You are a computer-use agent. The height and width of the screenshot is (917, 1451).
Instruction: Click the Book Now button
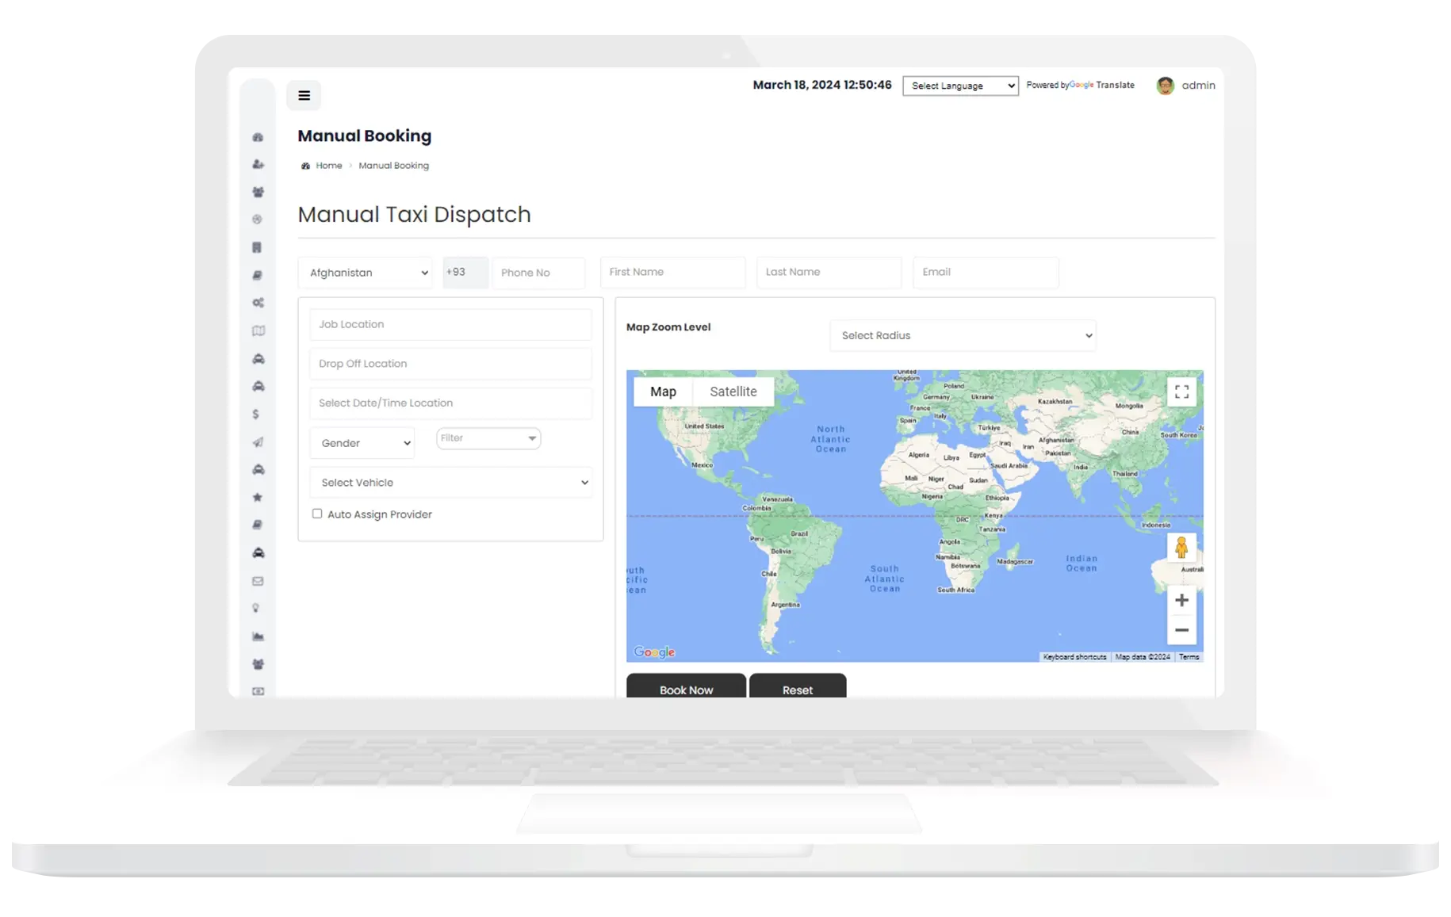pyautogui.click(x=686, y=686)
